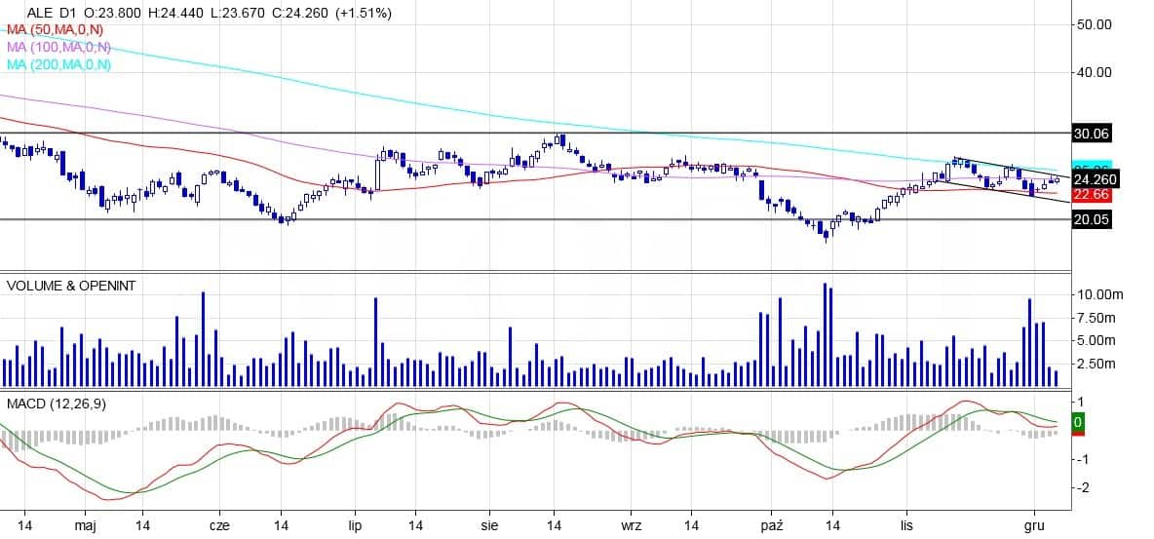1154x539 pixels.
Task: Open the VOLUME & OPENINT panel label
Action: (x=71, y=286)
